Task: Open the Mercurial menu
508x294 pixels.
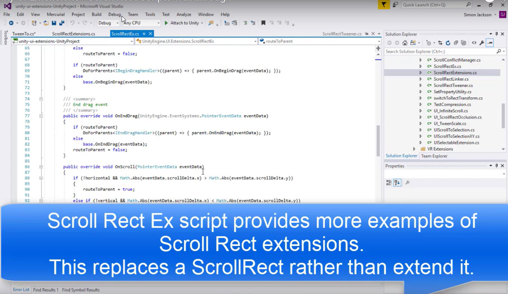Action: (56, 14)
